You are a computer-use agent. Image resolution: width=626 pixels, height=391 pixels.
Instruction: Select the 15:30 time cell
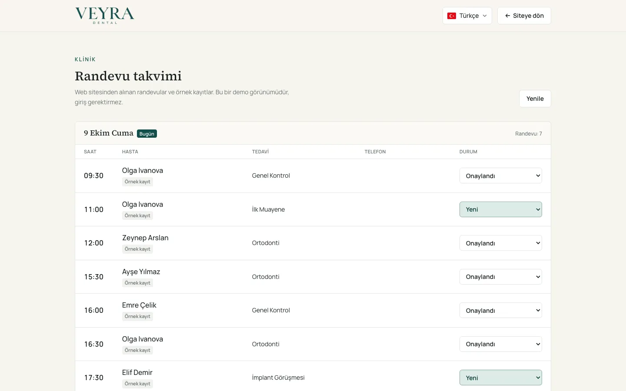pos(94,277)
